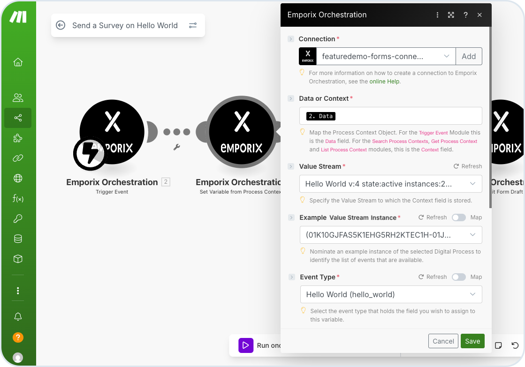Screen dimensions: 525x367
Task: Open the Keys icon in sidebar
Action: [x=18, y=218]
